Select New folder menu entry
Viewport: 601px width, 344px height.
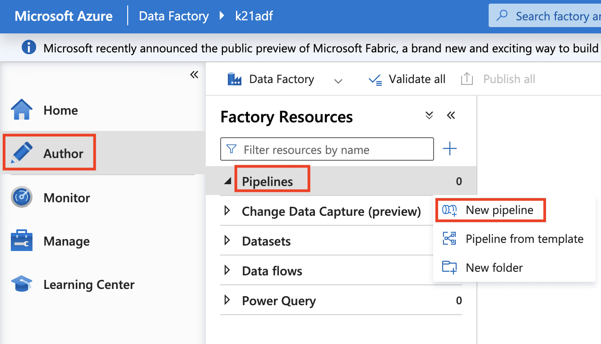pos(494,268)
